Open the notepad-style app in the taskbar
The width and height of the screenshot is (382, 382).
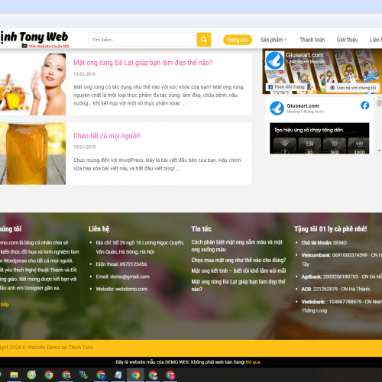pos(118,375)
